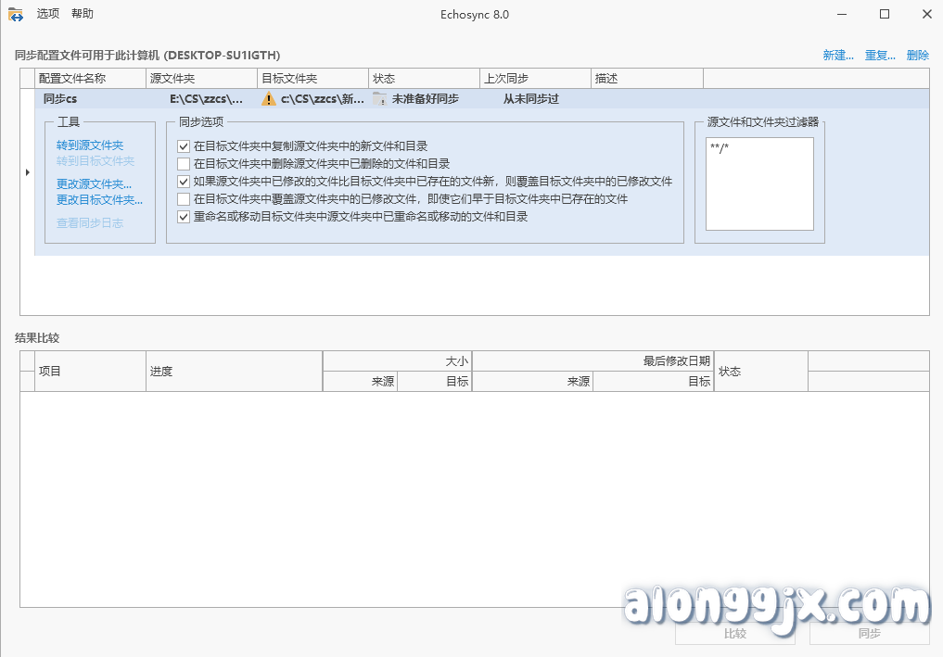Check 在目标文件夹中删除源文件夹中已删除的文件和目录
The height and width of the screenshot is (657, 943).
pos(183,164)
